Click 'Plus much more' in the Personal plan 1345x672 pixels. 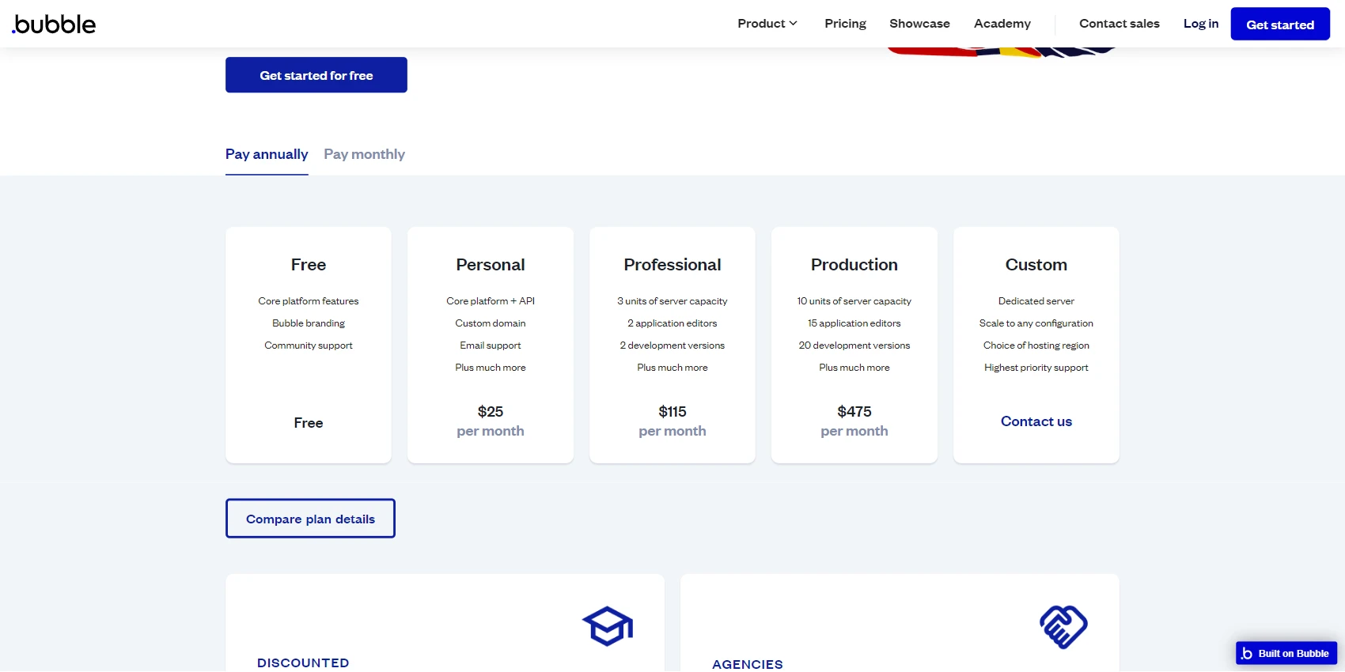click(491, 368)
